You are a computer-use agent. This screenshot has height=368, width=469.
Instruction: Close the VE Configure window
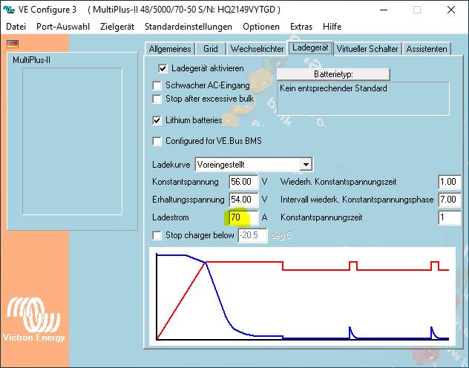pyautogui.click(x=451, y=10)
